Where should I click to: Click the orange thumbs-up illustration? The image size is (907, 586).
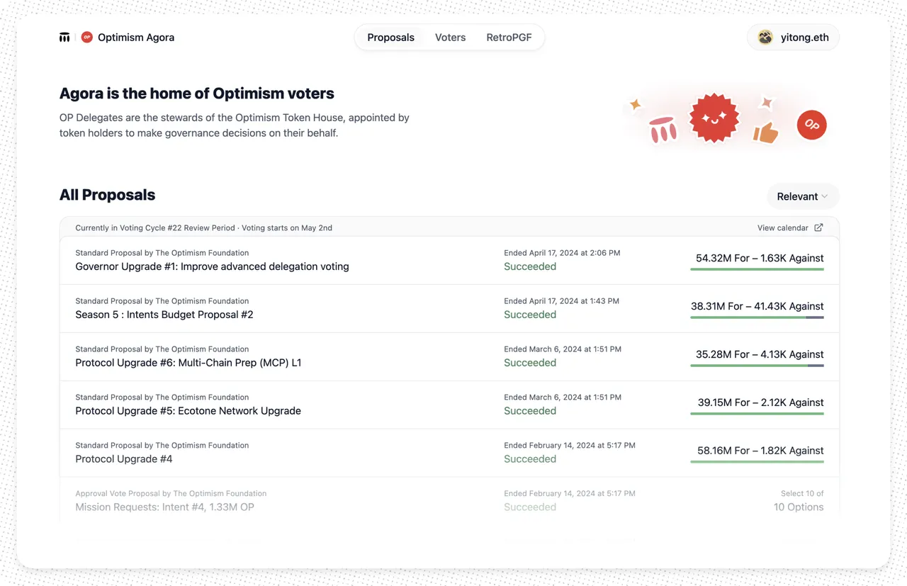(765, 133)
